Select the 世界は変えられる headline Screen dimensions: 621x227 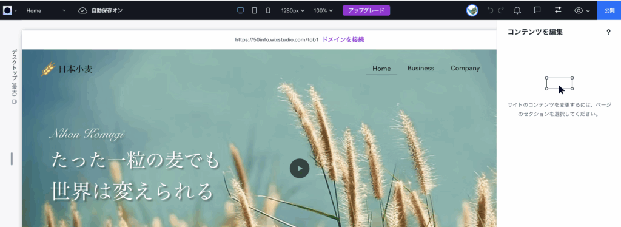[x=132, y=191]
